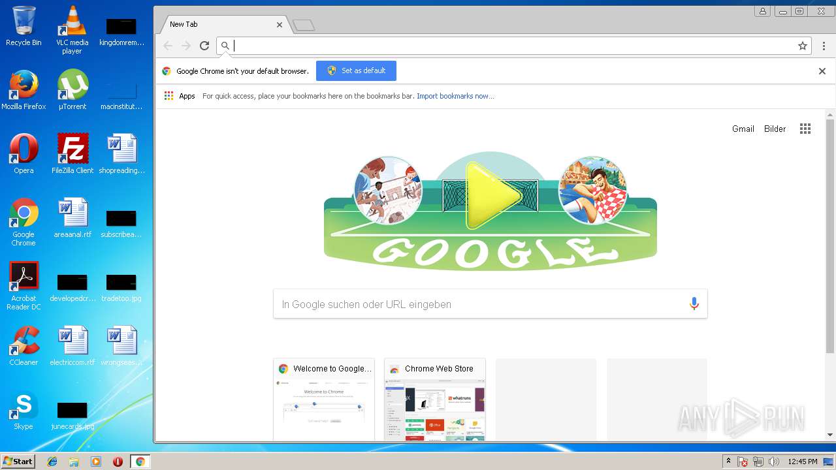Open the Google apps grid icon

pyautogui.click(x=805, y=129)
